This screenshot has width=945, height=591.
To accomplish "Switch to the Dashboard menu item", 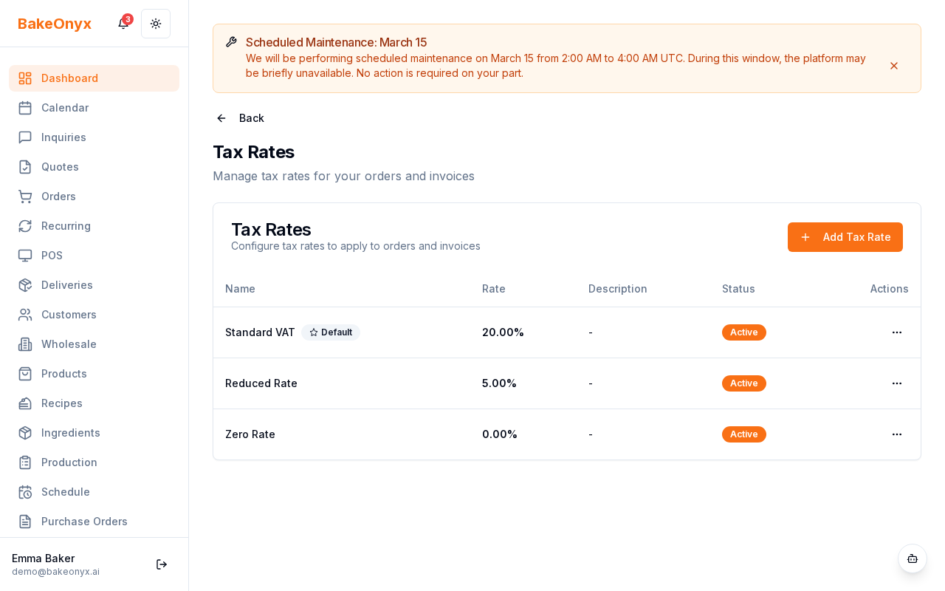I will 69,78.
